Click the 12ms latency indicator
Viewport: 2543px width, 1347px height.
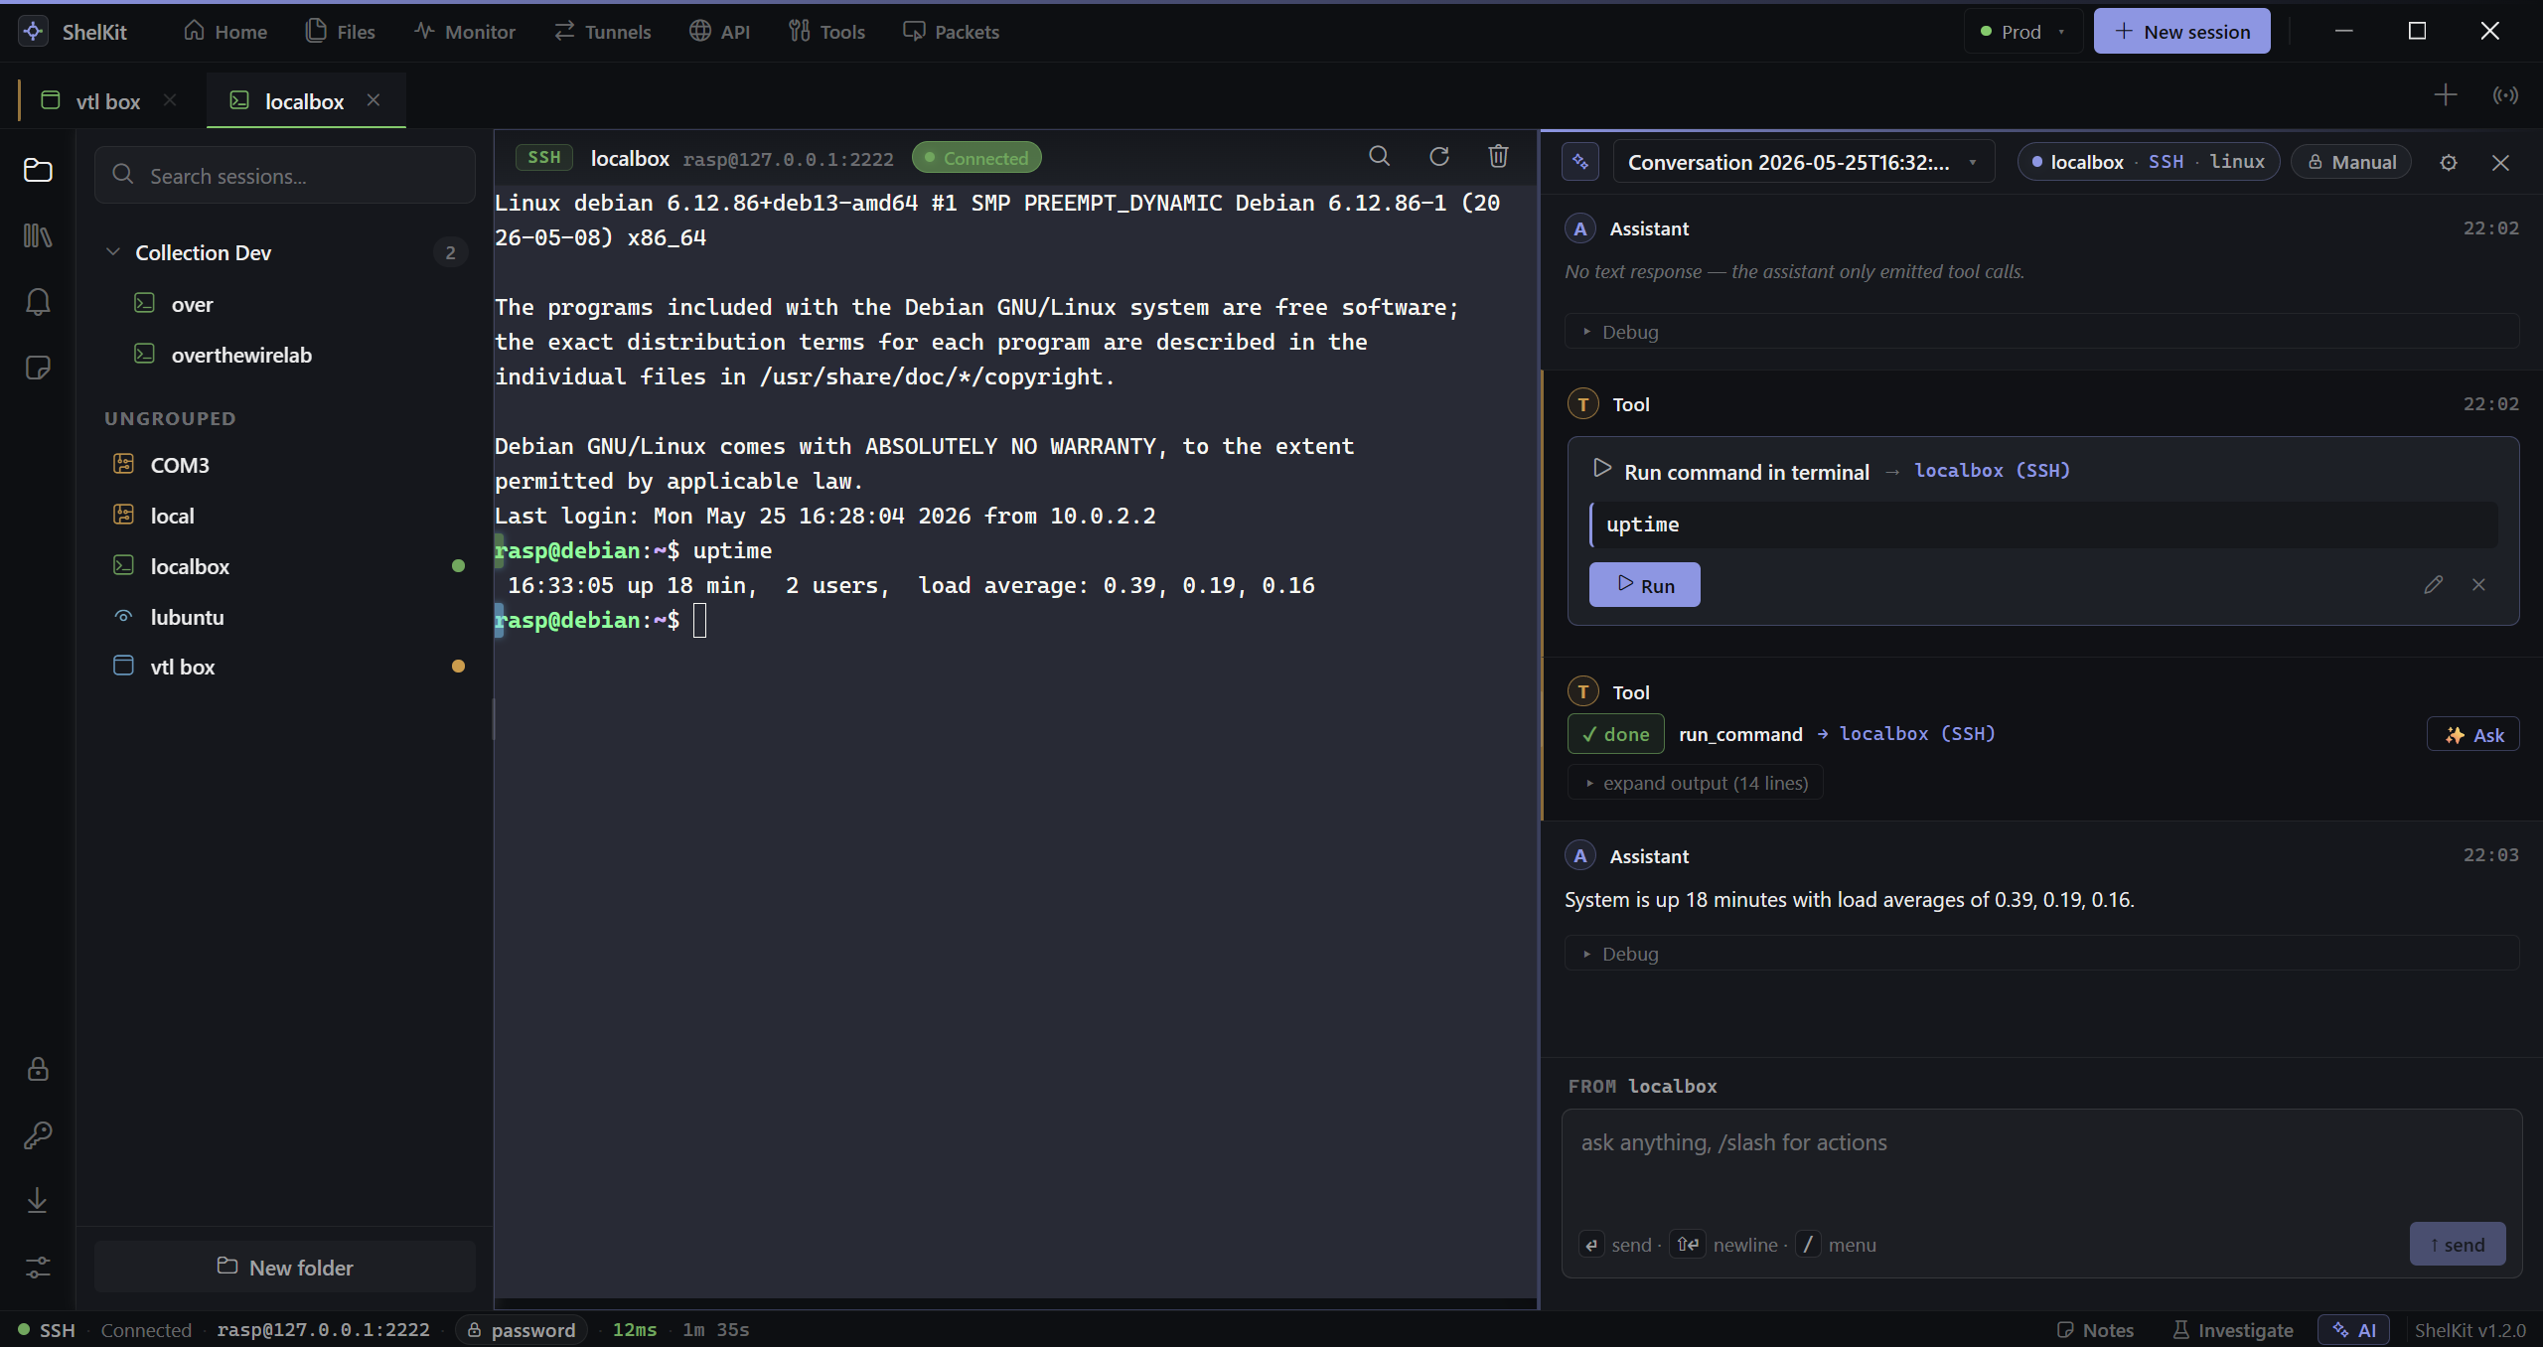635,1330
